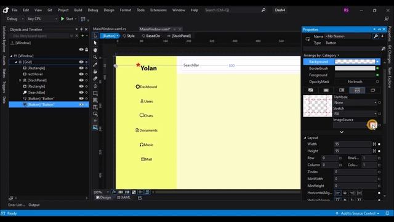Select No brush tab
This screenshot has height=222, width=394.
310,90
